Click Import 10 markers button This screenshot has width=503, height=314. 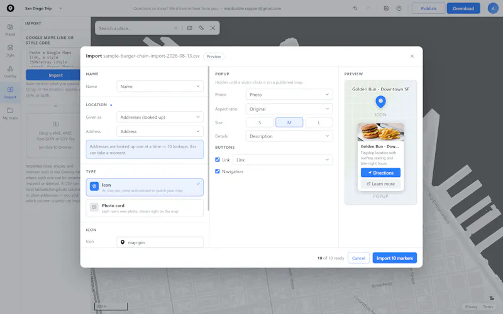(395, 258)
